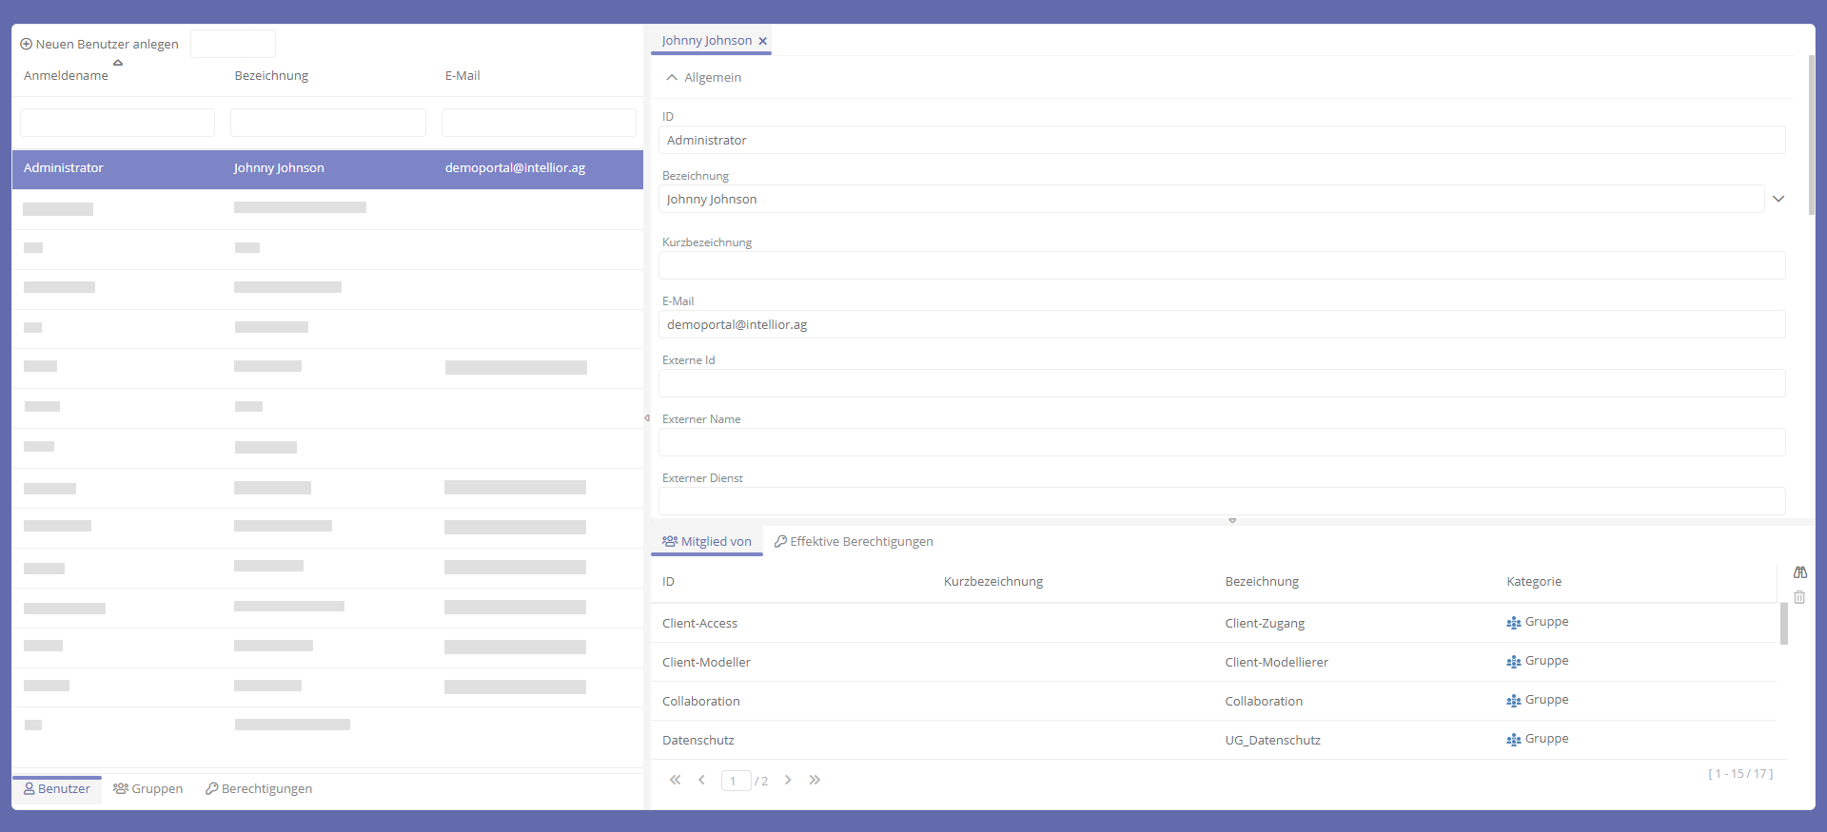The height and width of the screenshot is (832, 1827).
Task: Click the E-Mail filter field in user list
Action: [539, 123]
